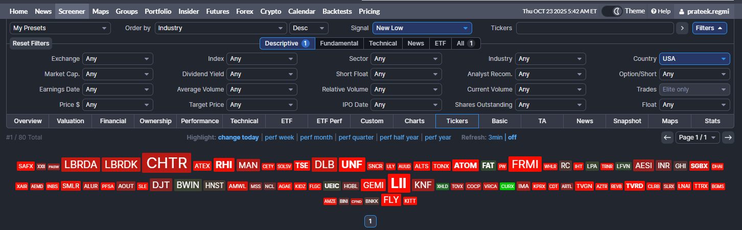Open the green CURX ticker tile
This screenshot has height=230, width=742.
pyautogui.click(x=507, y=186)
